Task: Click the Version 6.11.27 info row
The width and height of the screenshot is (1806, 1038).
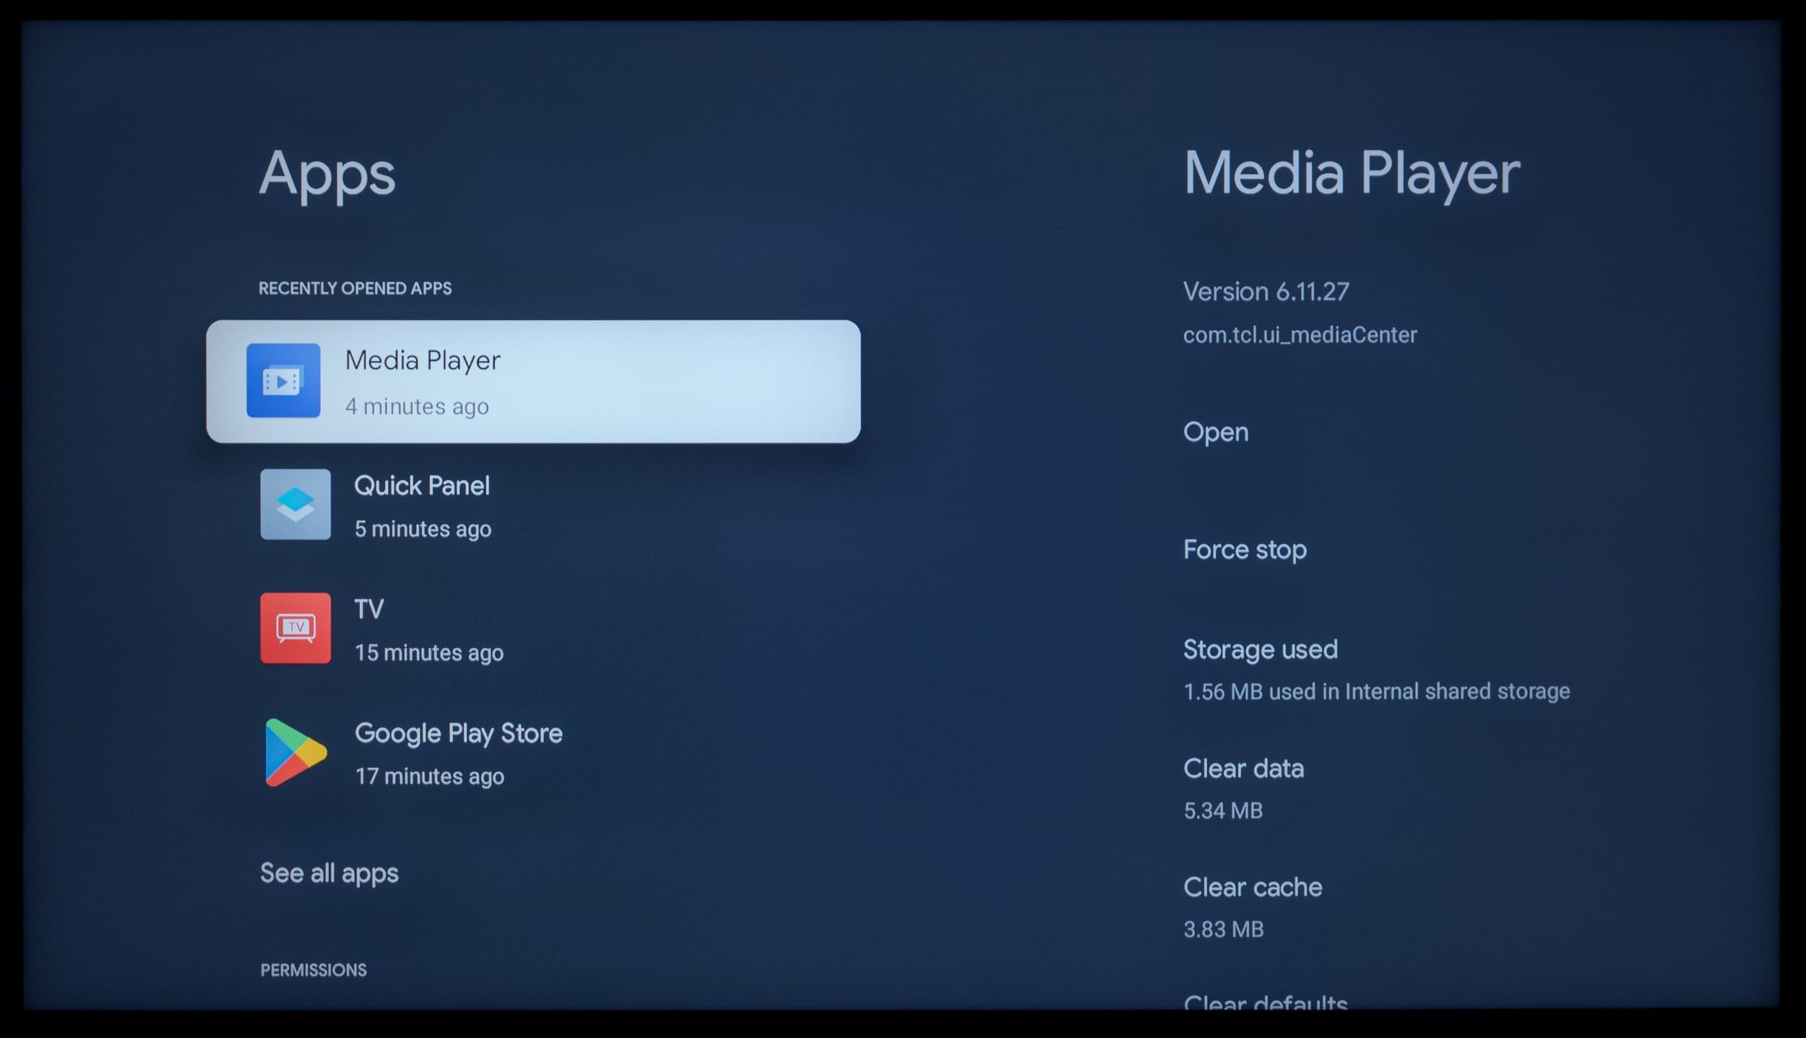Action: 1266,292
